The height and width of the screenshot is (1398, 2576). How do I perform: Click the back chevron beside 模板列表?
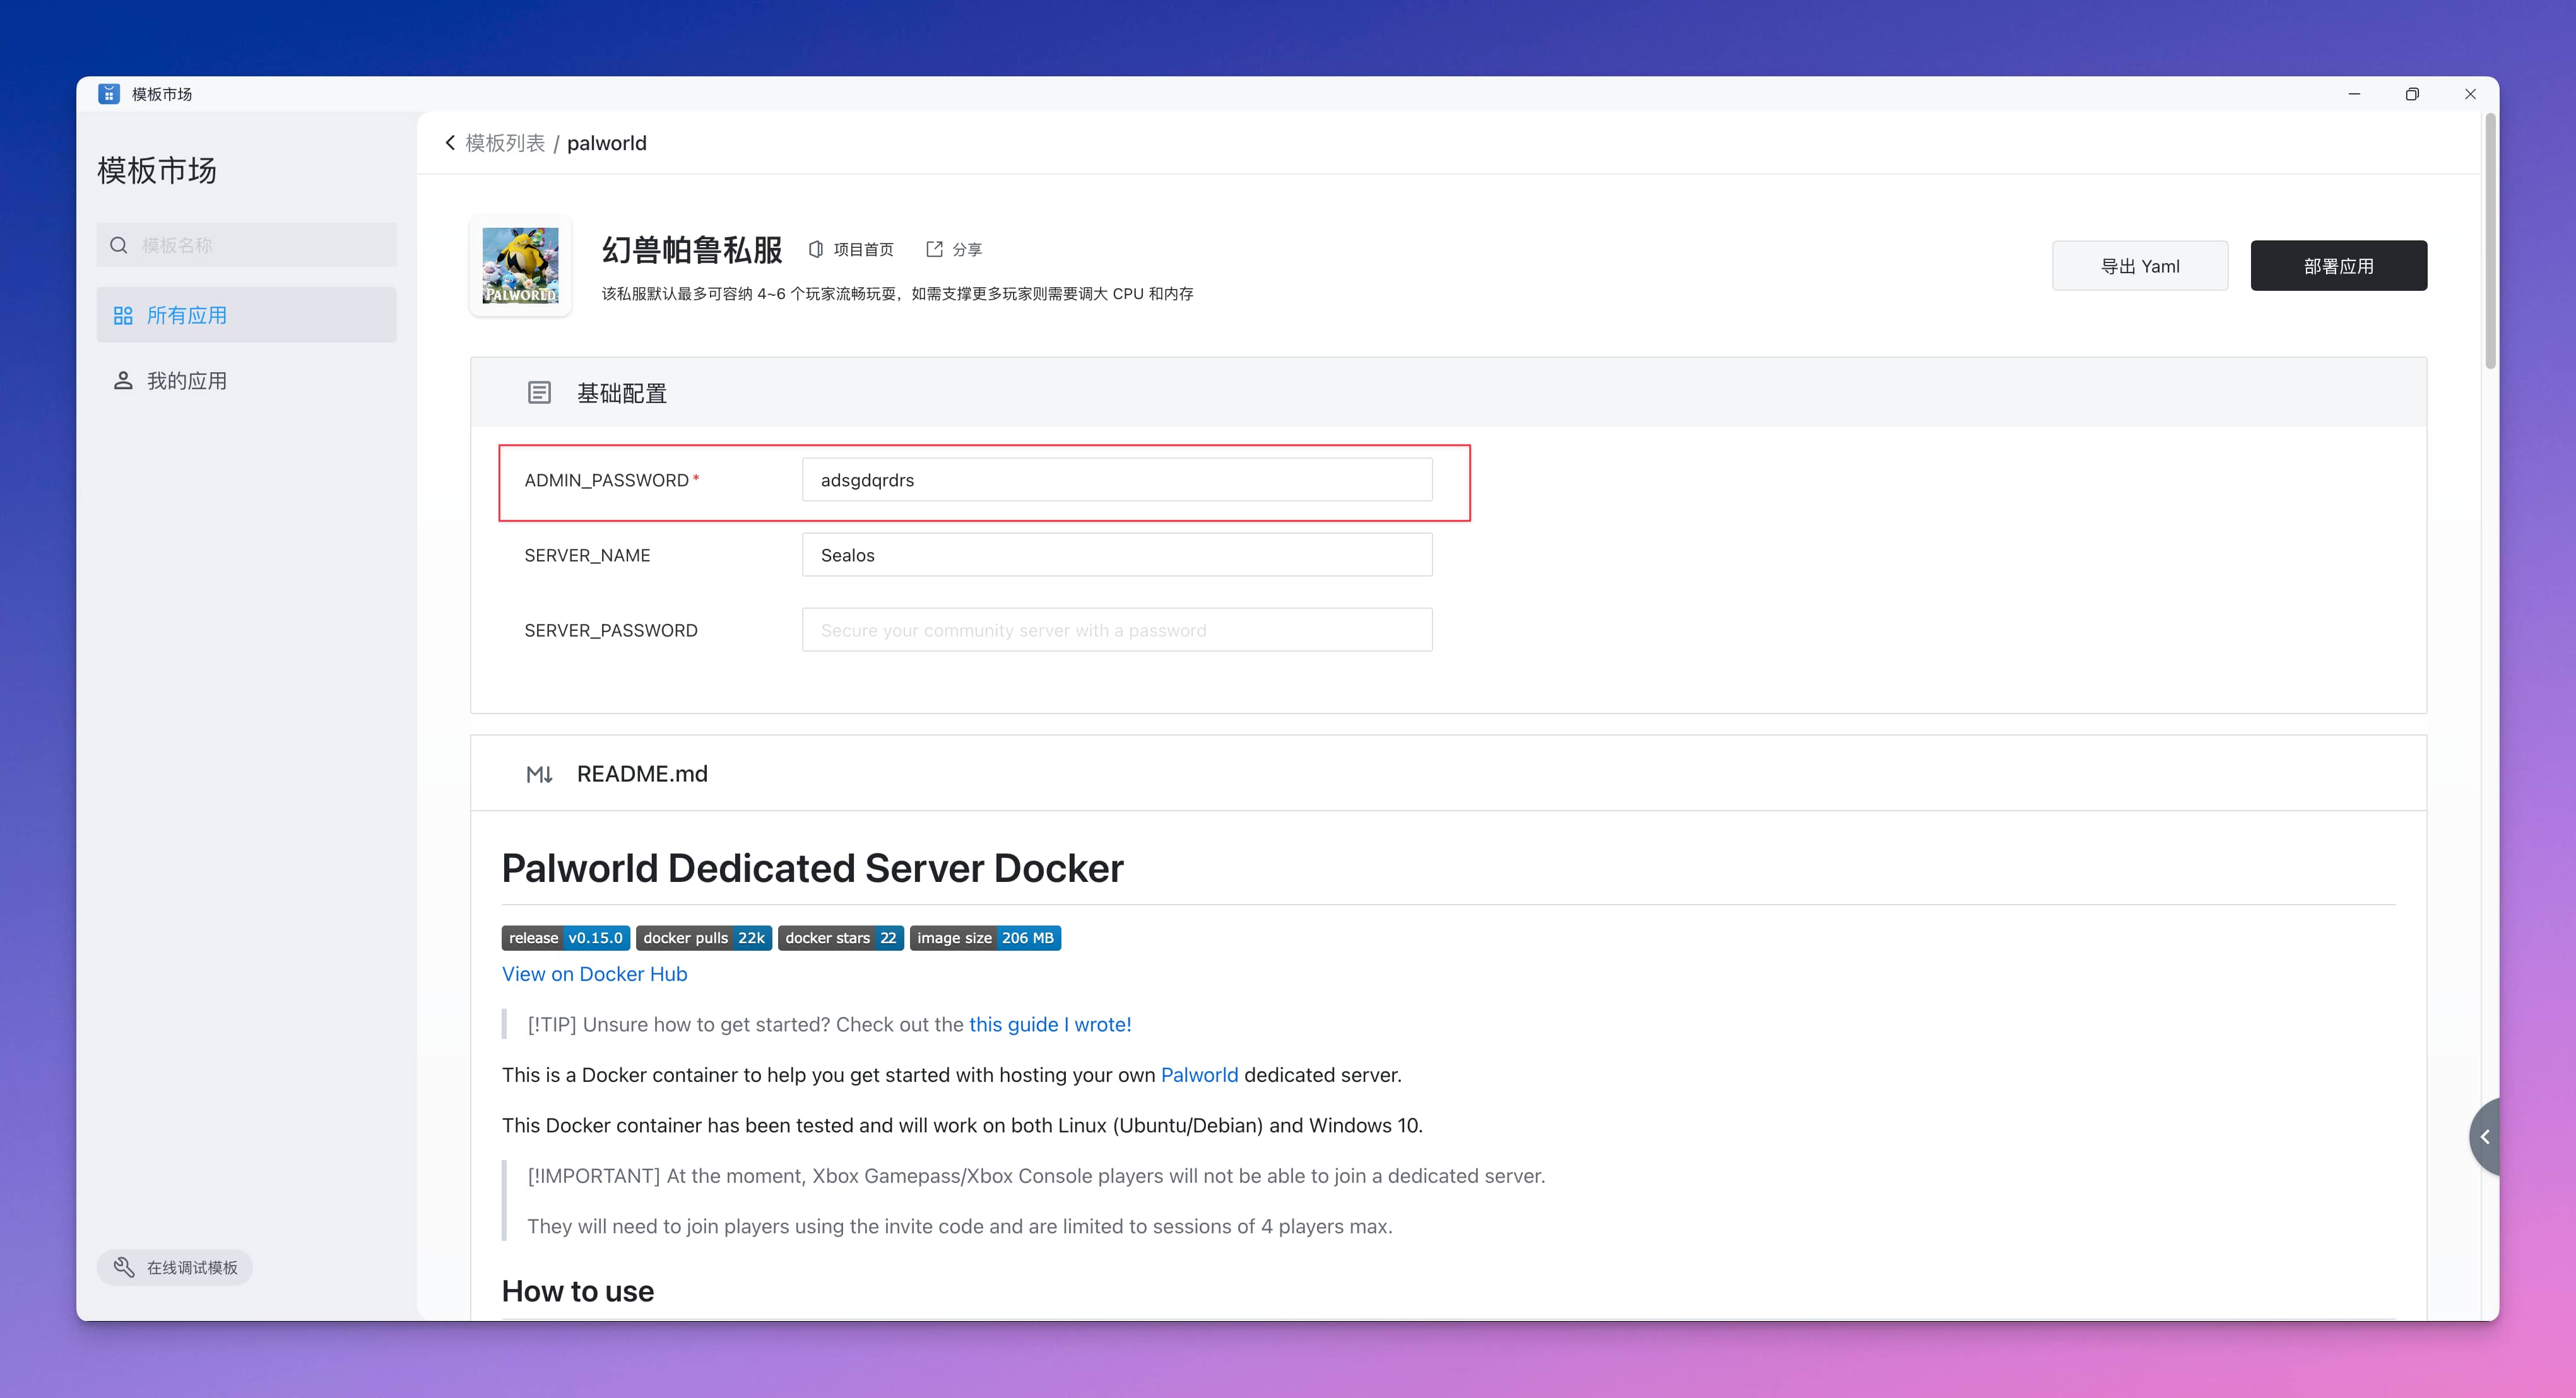point(450,143)
